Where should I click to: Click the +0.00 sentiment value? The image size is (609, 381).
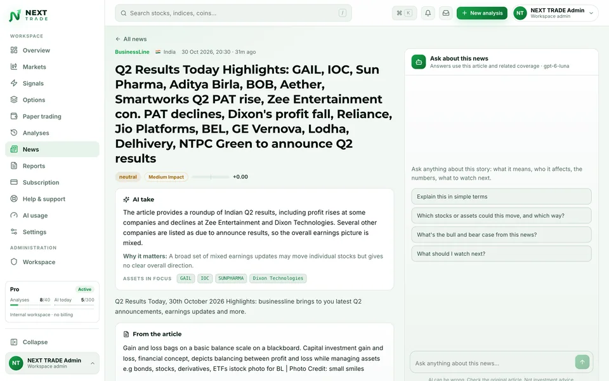pos(240,177)
